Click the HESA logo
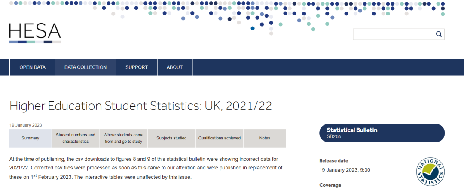Viewport: 464px width, 190px height. point(35,33)
